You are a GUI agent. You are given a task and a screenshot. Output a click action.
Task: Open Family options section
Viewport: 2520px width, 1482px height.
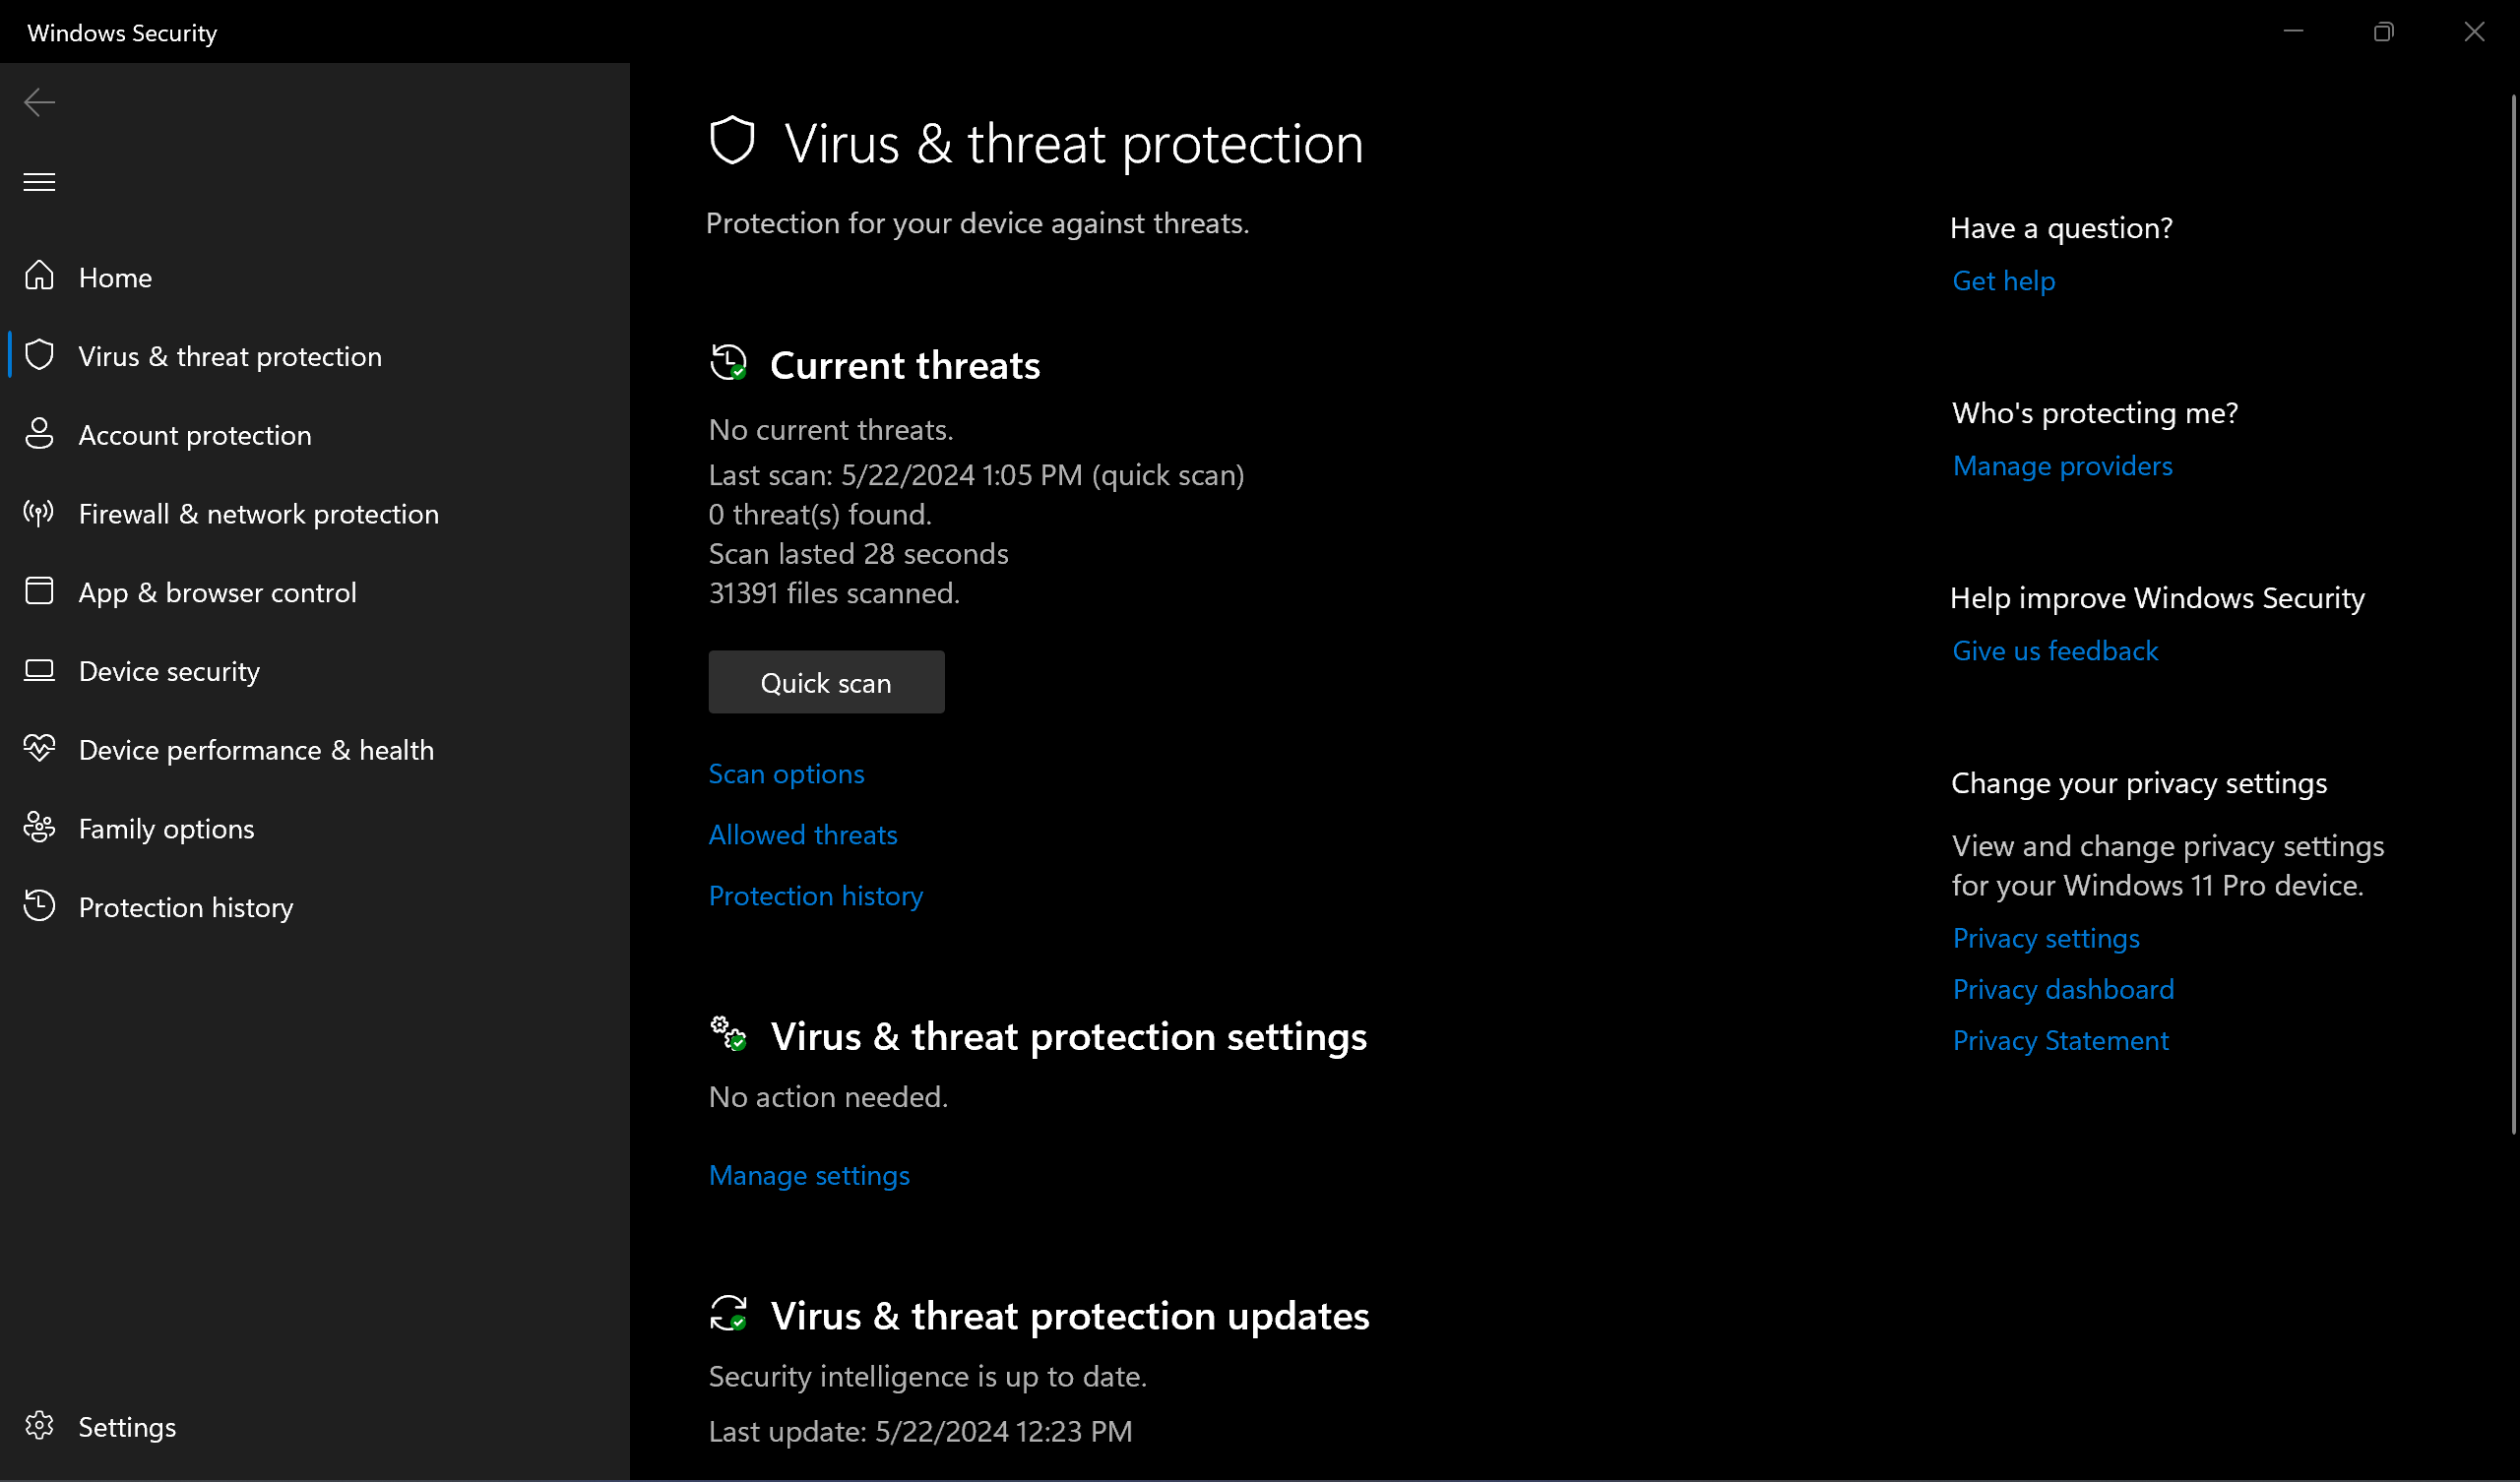[x=165, y=828]
